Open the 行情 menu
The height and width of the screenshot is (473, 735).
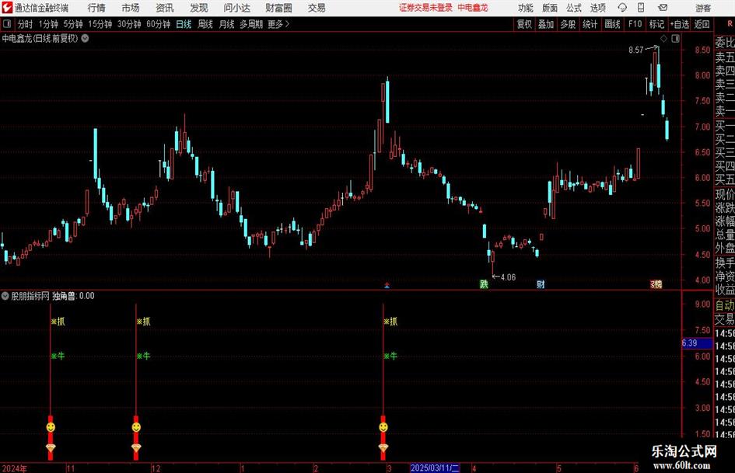96,8
